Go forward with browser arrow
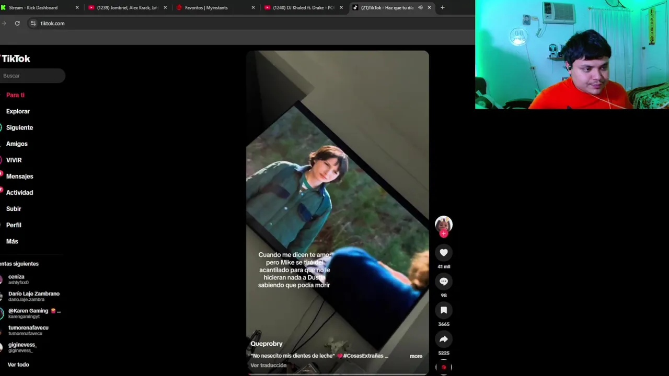 click(x=4, y=23)
